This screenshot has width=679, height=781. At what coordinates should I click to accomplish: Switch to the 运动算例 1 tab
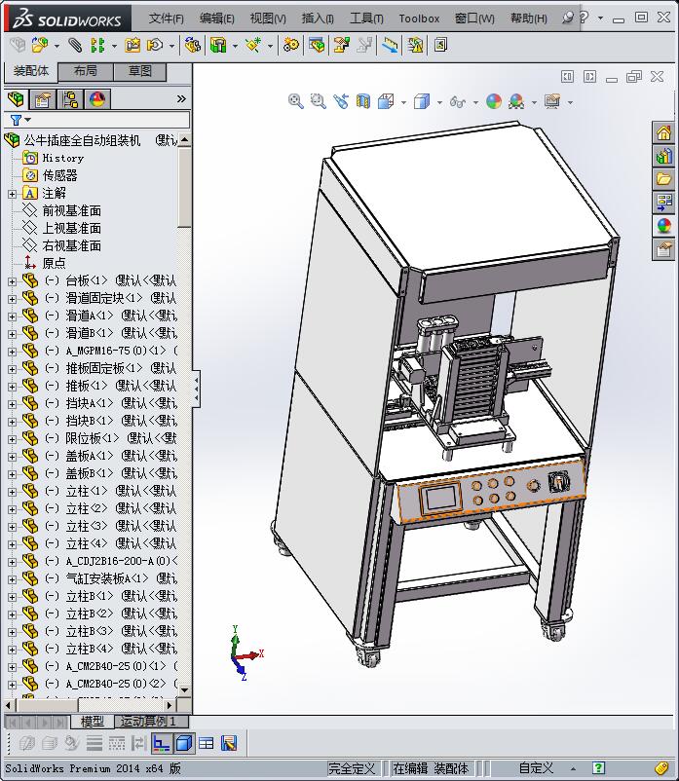point(151,722)
